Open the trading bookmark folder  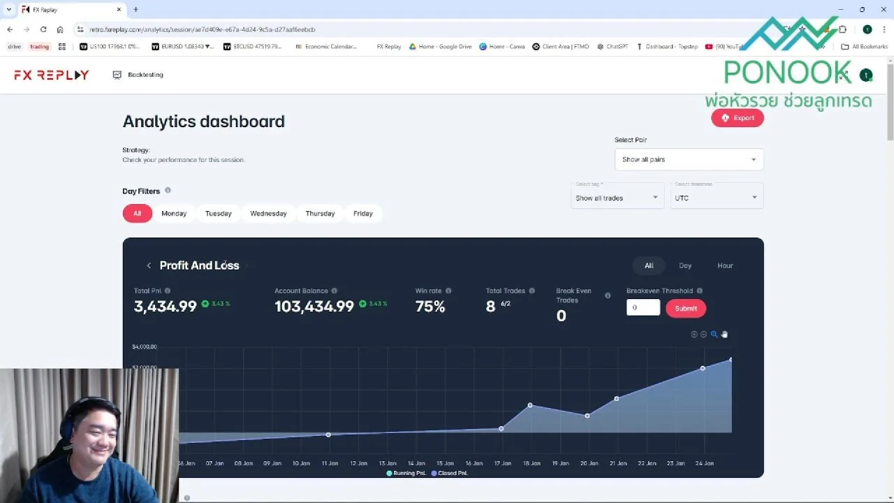[40, 47]
